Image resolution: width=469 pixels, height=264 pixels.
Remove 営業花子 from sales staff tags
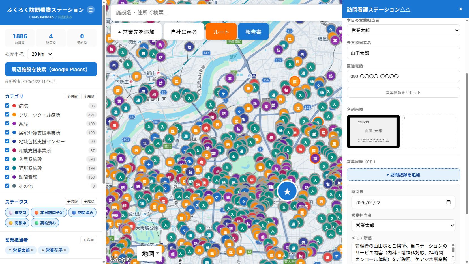coord(65,250)
